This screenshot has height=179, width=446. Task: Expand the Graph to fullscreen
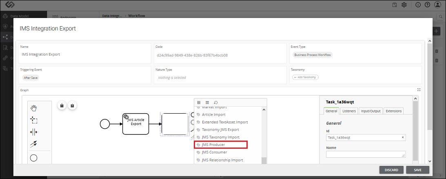pyautogui.click(x=419, y=89)
